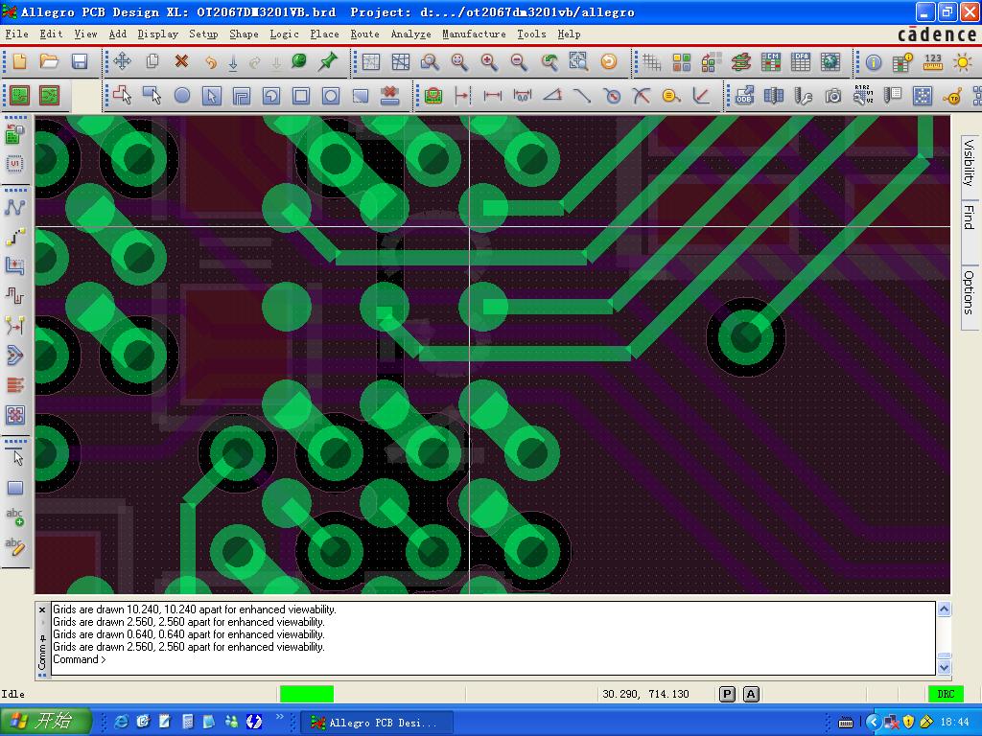982x736 pixels.
Task: Click the Delay Tune square-wave icon
Action: pos(15,295)
